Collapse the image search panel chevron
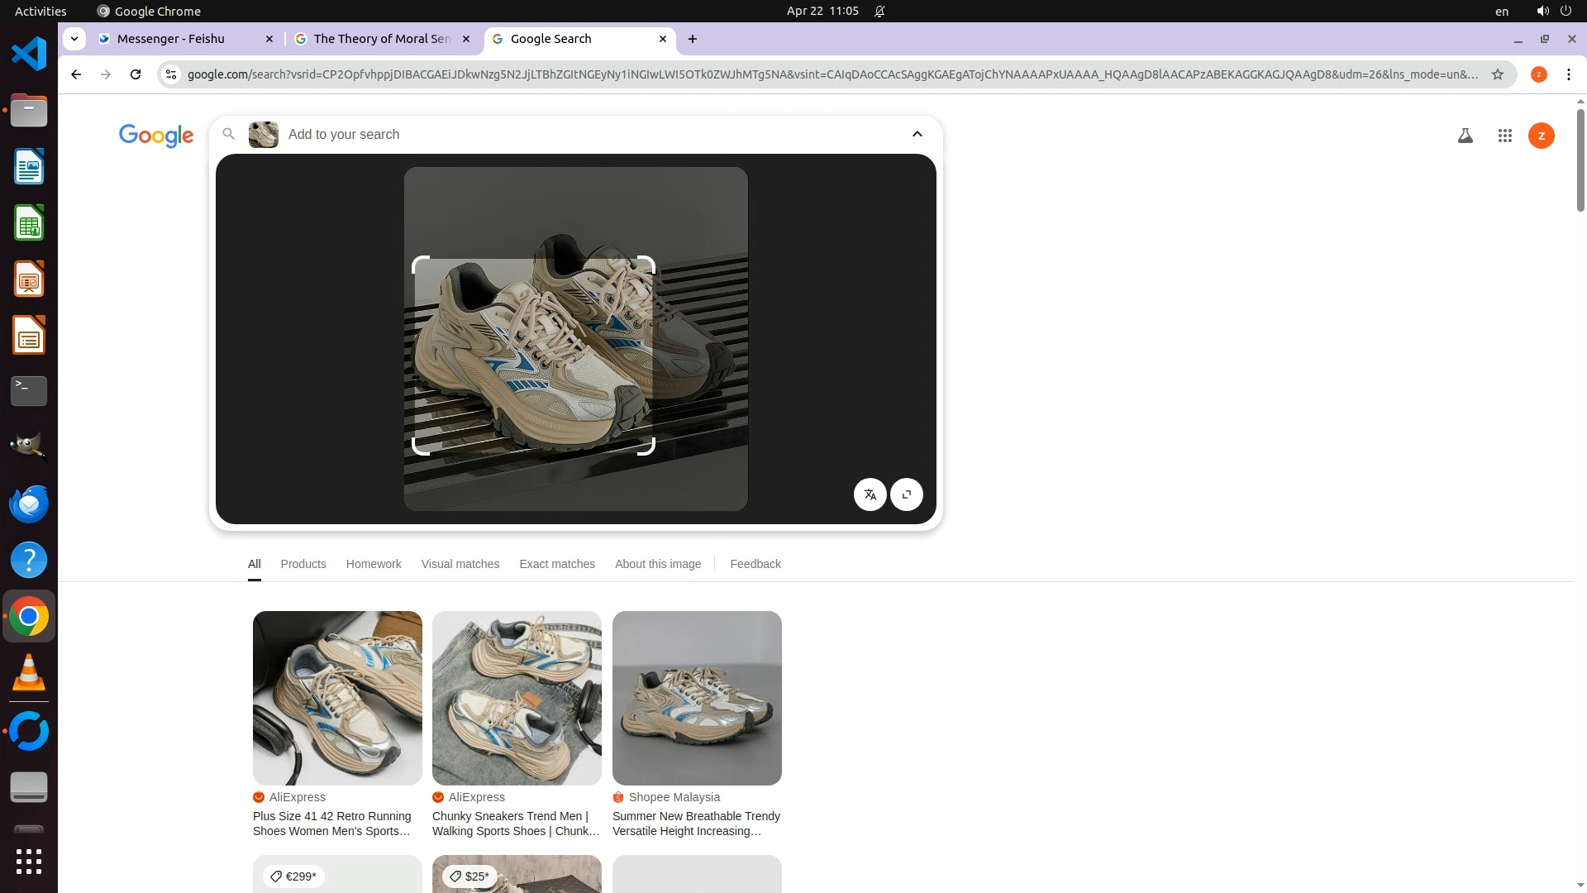 (x=917, y=134)
